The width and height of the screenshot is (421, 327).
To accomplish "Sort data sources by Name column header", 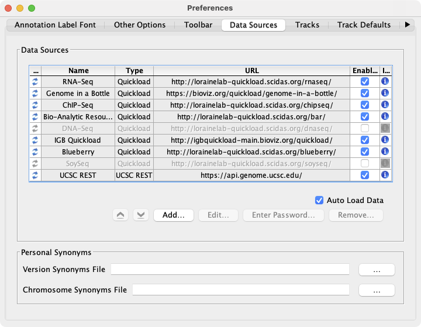I will (x=78, y=71).
